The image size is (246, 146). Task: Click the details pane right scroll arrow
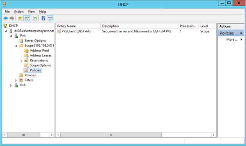(x=214, y=135)
